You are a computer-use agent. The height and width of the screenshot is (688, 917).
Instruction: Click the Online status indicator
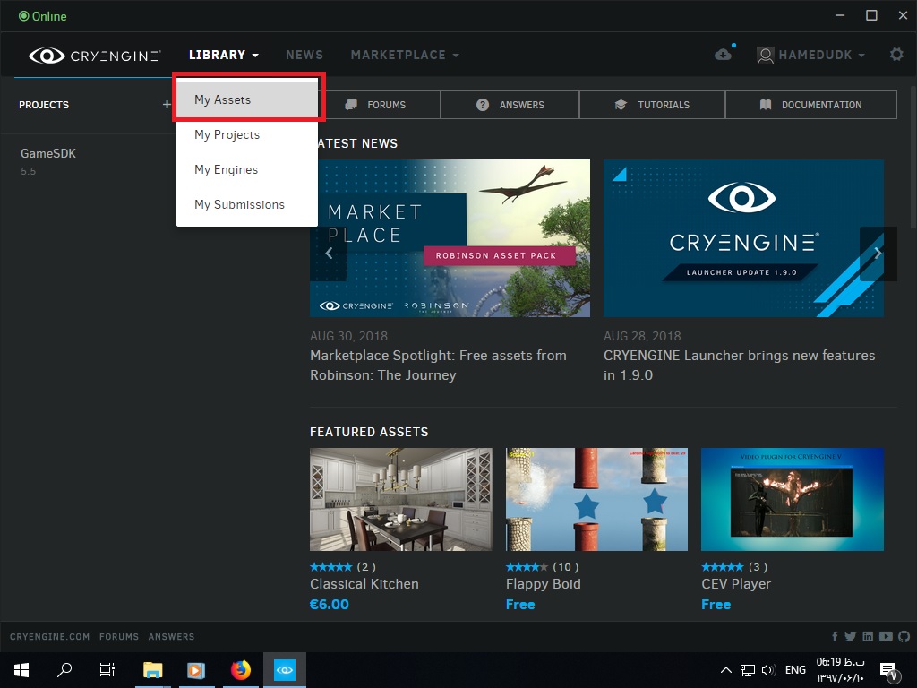pyautogui.click(x=43, y=16)
